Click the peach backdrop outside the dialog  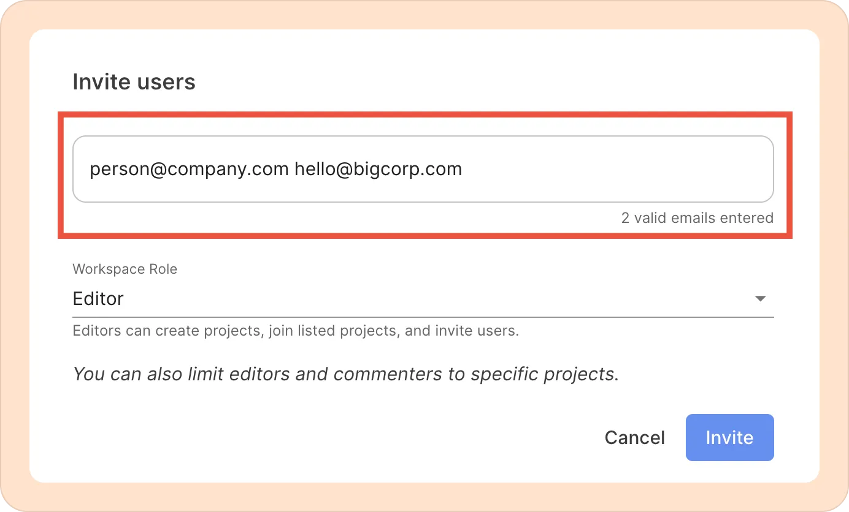point(13,257)
